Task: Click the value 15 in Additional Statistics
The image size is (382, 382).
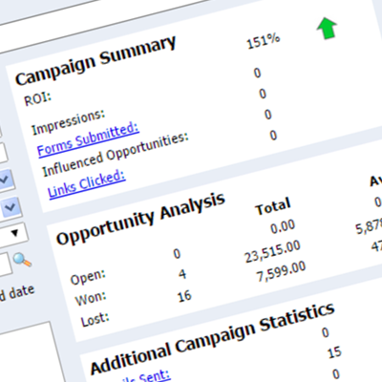Action: (334, 352)
